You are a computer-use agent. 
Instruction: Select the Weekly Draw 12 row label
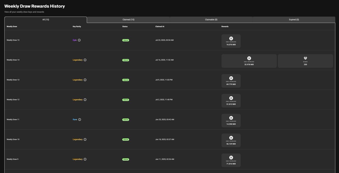tap(13, 100)
